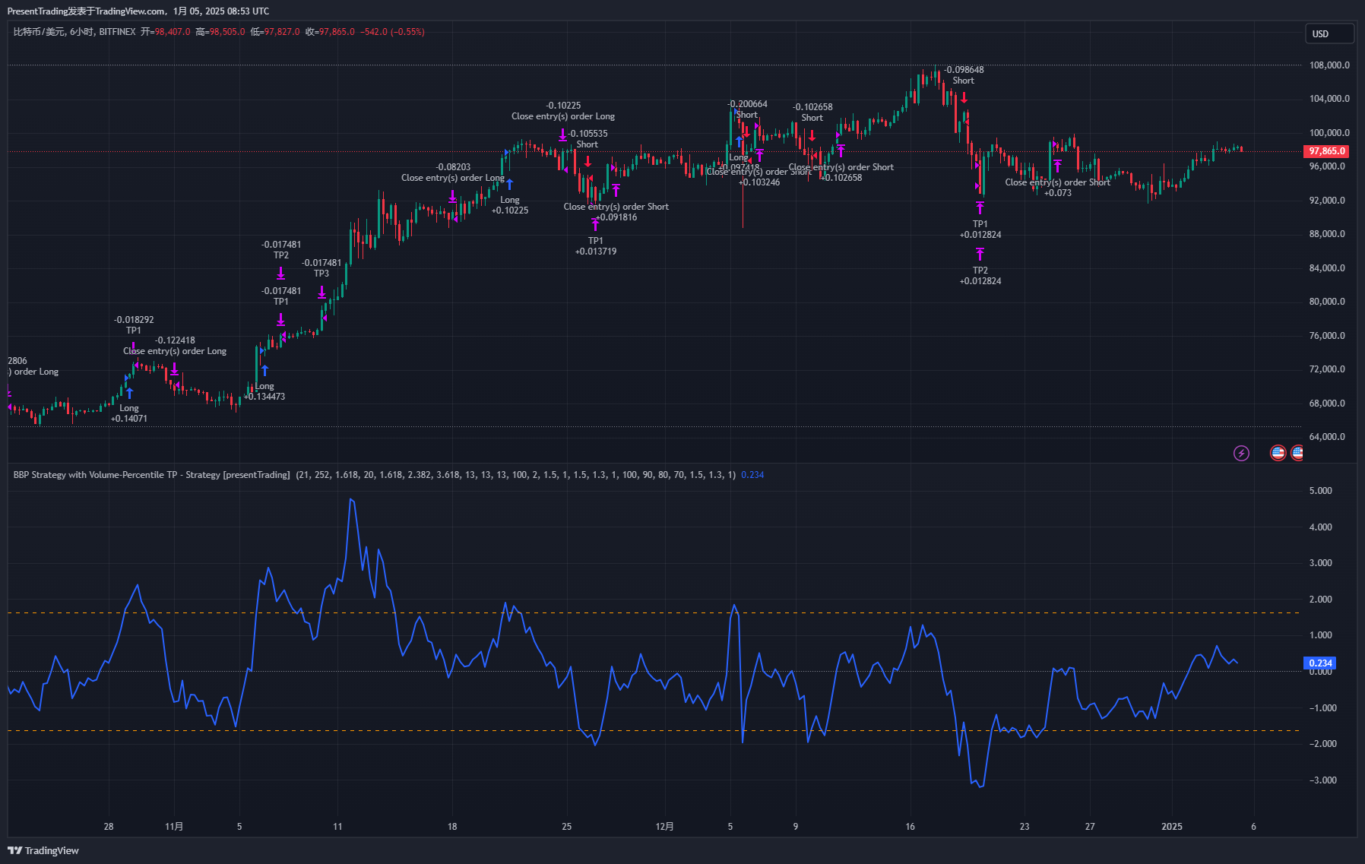Click the TP2 -0.017481 exit arrow
Image resolution: width=1365 pixels, height=864 pixels.
tap(280, 273)
